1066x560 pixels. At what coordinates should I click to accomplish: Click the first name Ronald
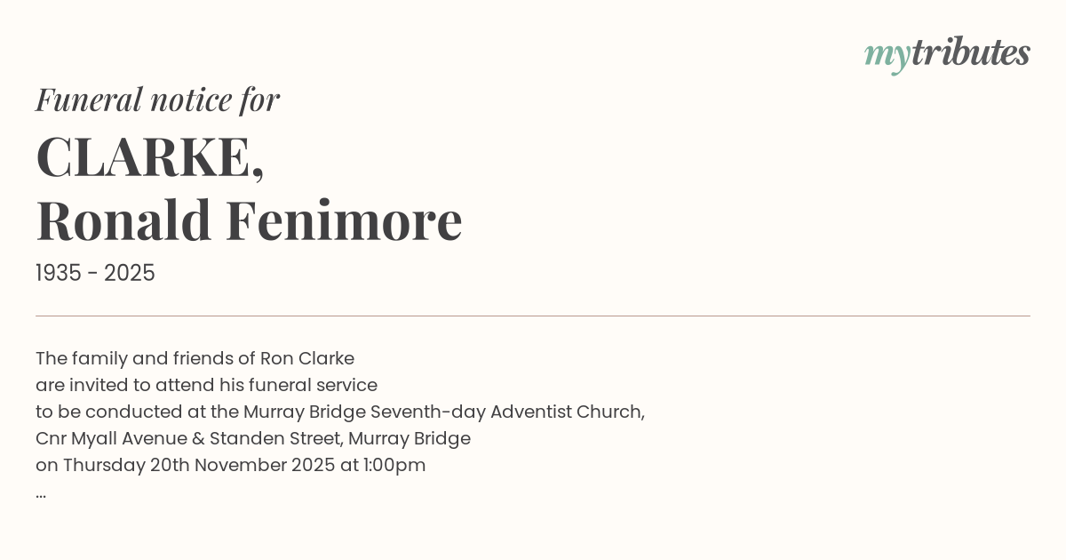tap(123, 220)
